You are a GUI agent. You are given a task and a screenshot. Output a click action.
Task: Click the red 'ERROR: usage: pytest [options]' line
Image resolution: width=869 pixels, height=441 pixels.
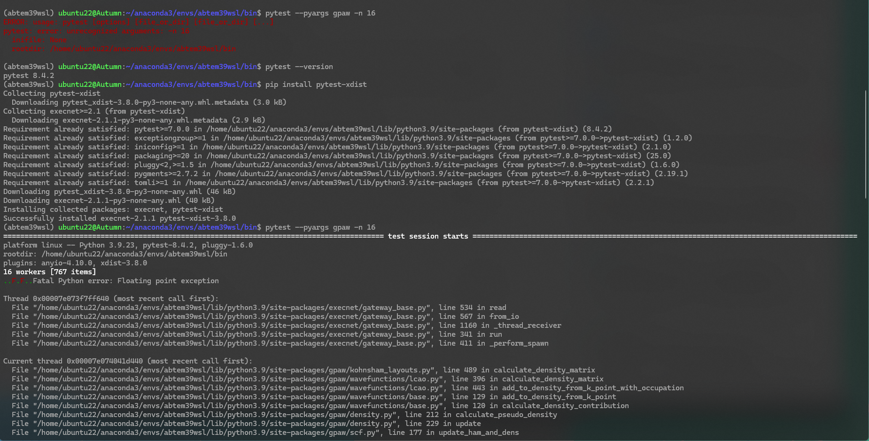[139, 22]
